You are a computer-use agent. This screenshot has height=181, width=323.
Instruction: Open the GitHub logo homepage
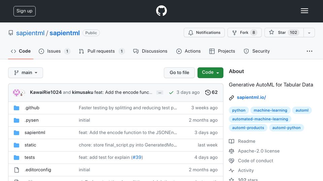point(161,11)
